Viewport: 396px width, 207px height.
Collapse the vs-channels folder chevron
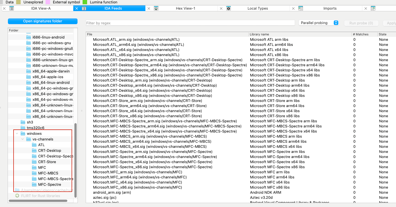[23, 139]
